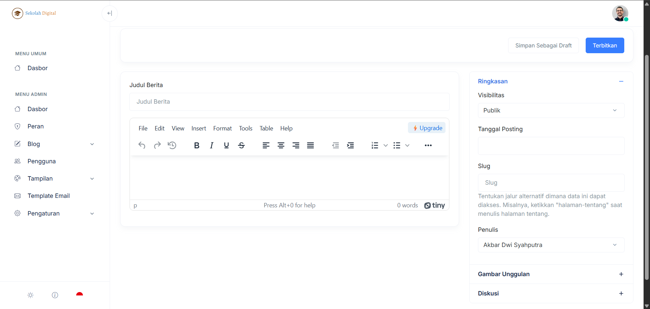
Task: Toggle light/dark theme sun icon
Action: click(30, 295)
